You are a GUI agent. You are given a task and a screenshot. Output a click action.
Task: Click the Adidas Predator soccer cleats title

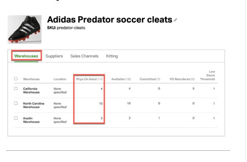pos(110,20)
